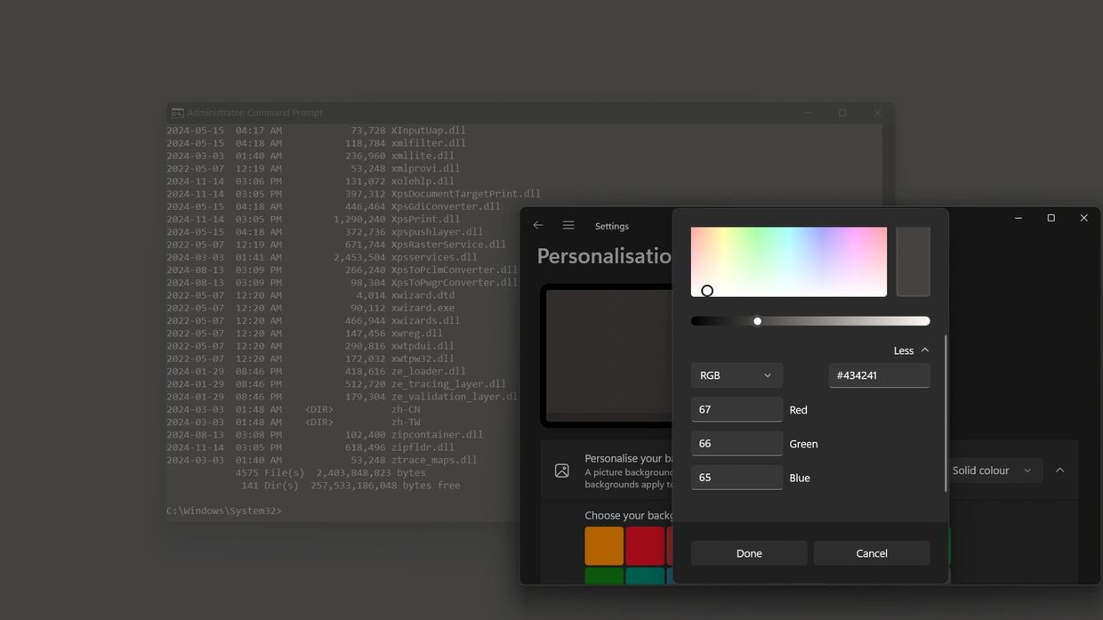Maximize the Command Prompt window
This screenshot has height=620, width=1103.
[x=842, y=113]
